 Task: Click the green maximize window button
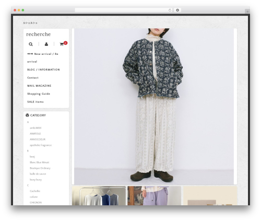point(23,10)
